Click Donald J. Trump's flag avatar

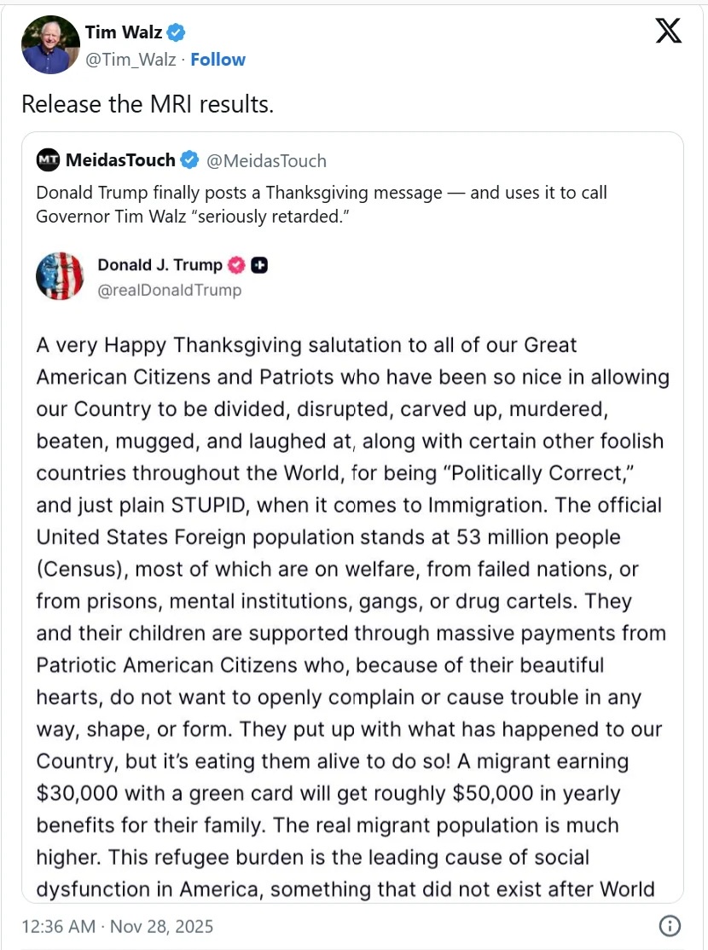click(60, 276)
